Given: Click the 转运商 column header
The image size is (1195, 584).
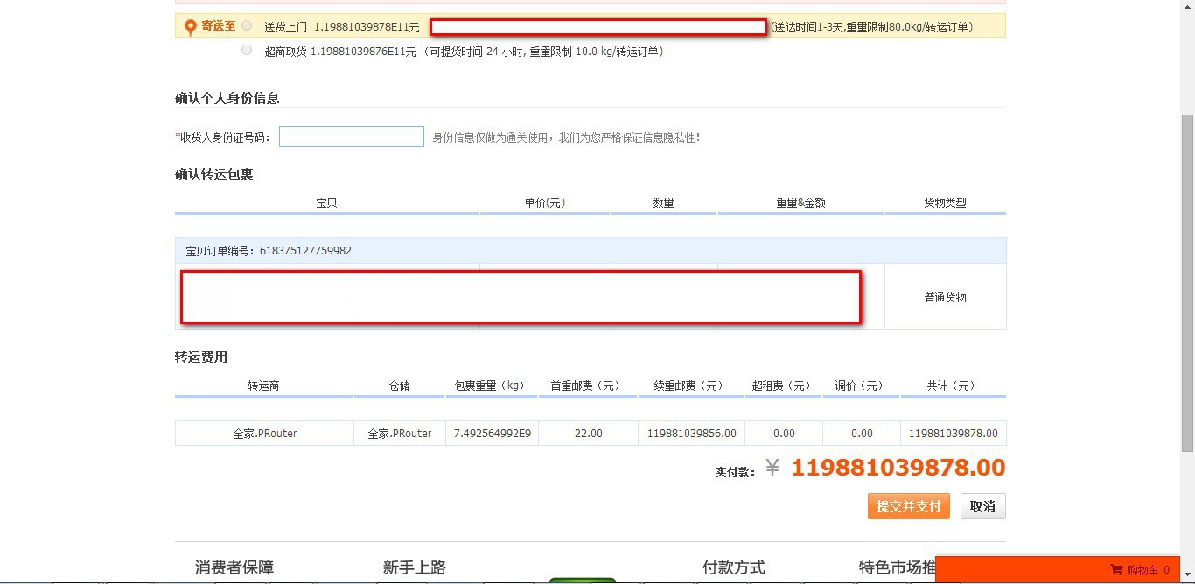Looking at the screenshot, I should pyautogui.click(x=263, y=386).
